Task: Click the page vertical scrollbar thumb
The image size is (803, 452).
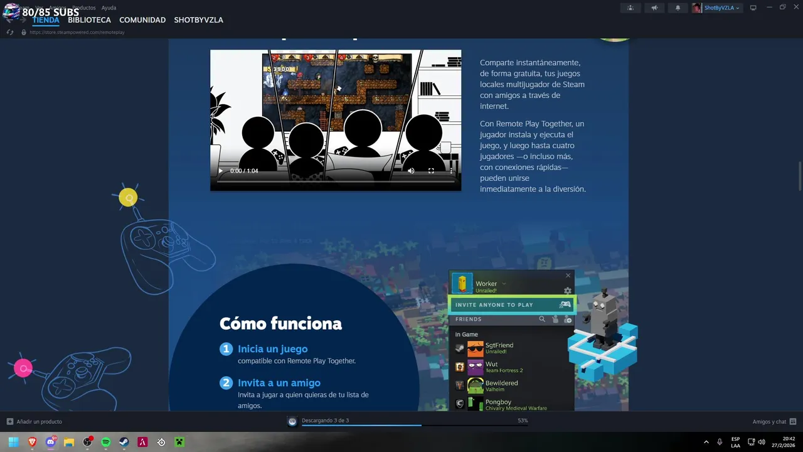Action: click(799, 176)
